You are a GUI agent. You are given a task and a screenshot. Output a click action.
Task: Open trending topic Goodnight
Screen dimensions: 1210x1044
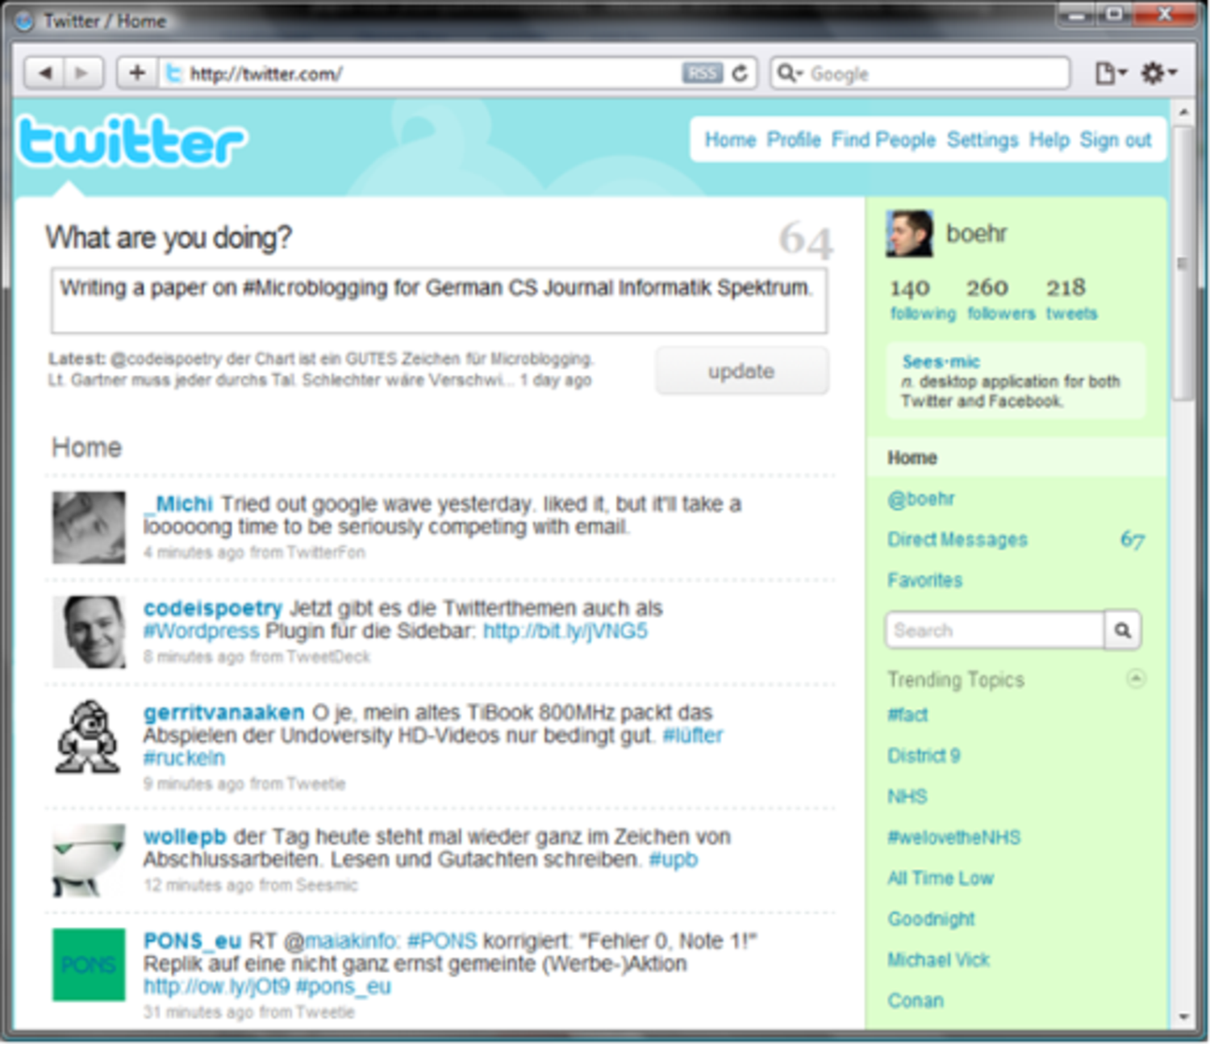[931, 919]
